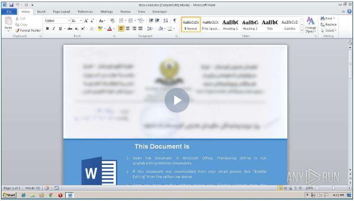This screenshot has width=354, height=201.
Task: Open the font size dropdown
Action: tap(81, 21)
